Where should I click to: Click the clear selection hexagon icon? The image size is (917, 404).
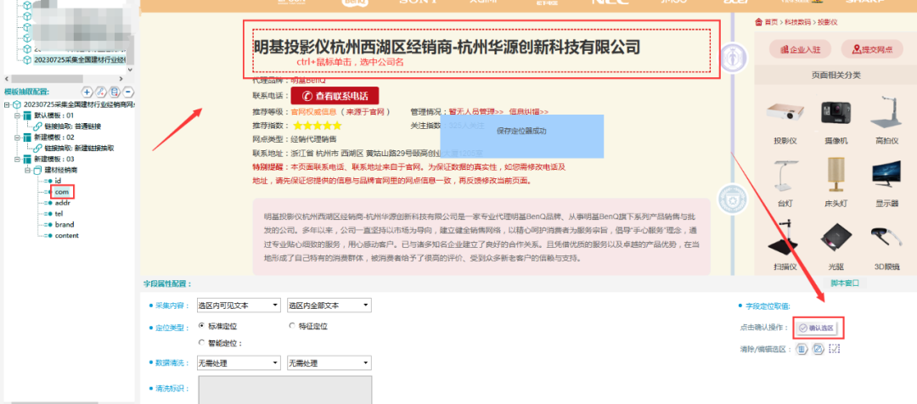[x=802, y=349]
